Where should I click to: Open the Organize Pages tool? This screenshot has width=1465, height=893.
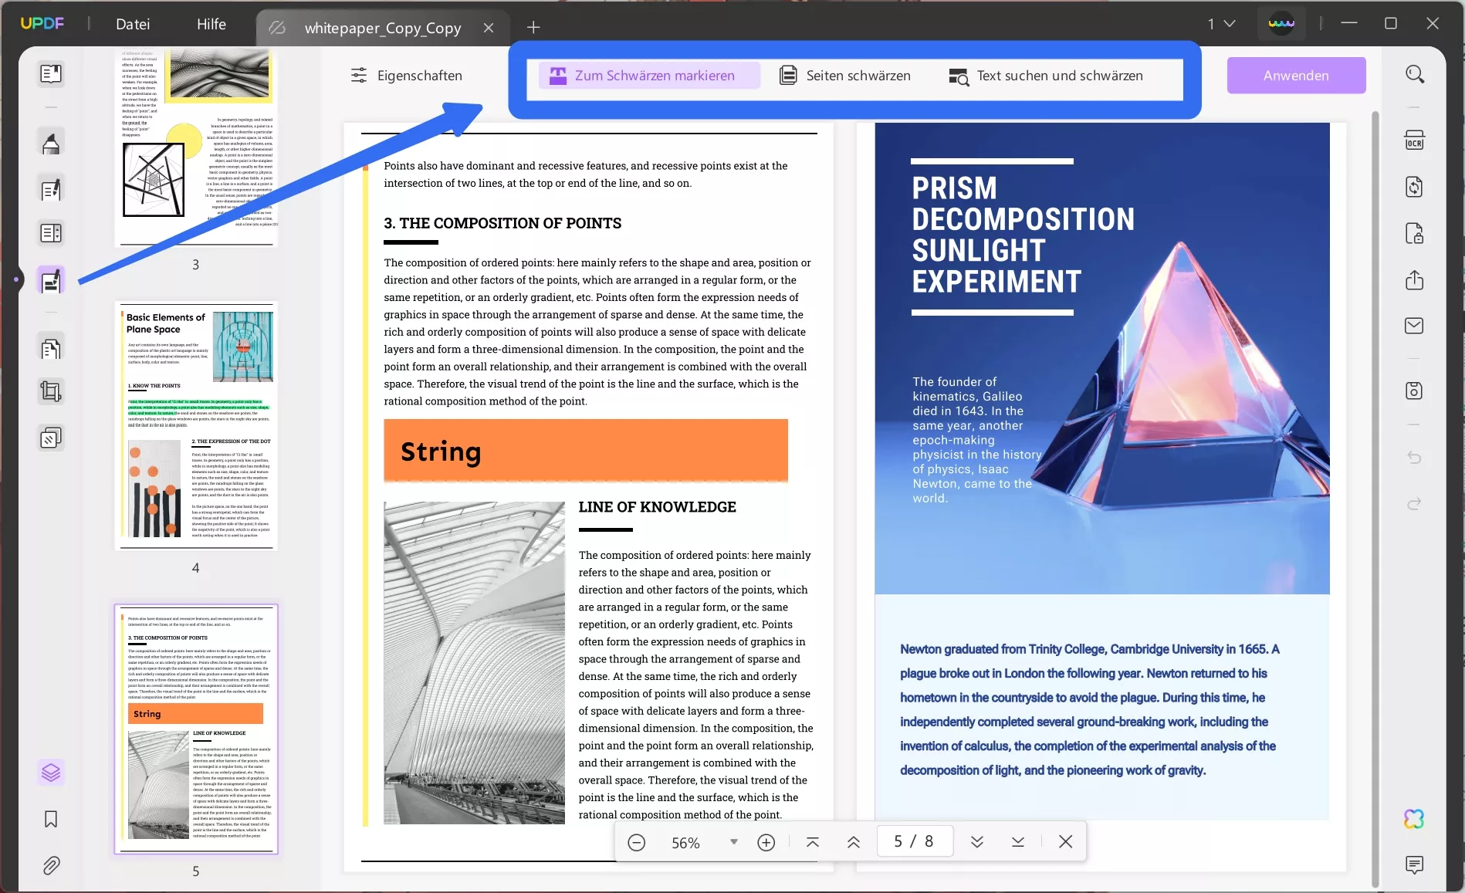(x=51, y=349)
